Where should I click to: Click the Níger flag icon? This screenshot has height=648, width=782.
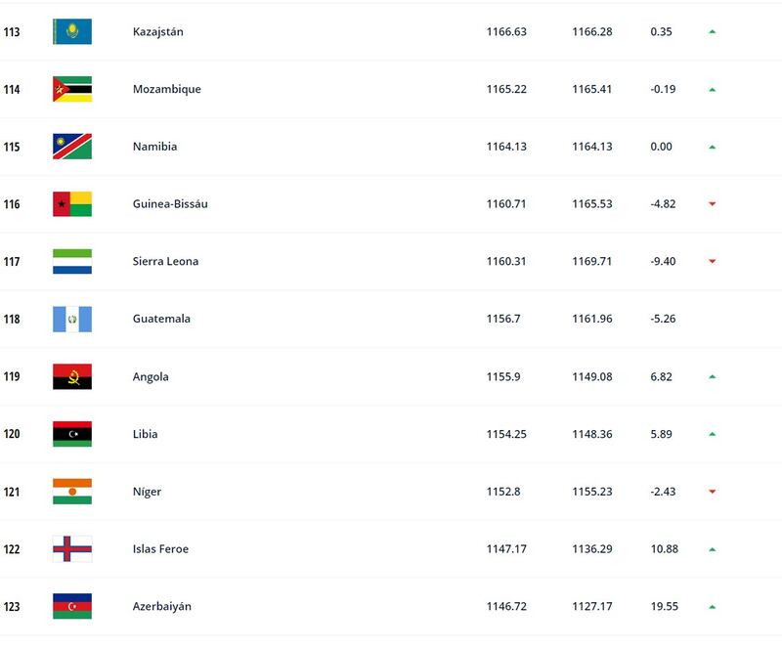[x=72, y=492]
